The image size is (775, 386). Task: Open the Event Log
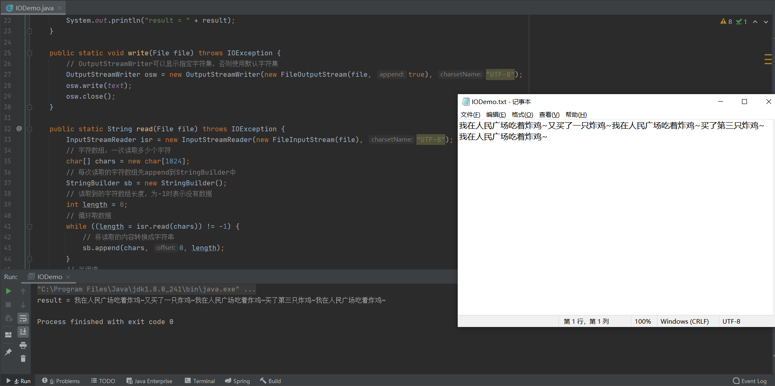(x=750, y=381)
